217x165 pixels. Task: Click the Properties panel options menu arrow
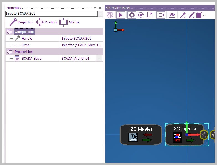point(95,8)
